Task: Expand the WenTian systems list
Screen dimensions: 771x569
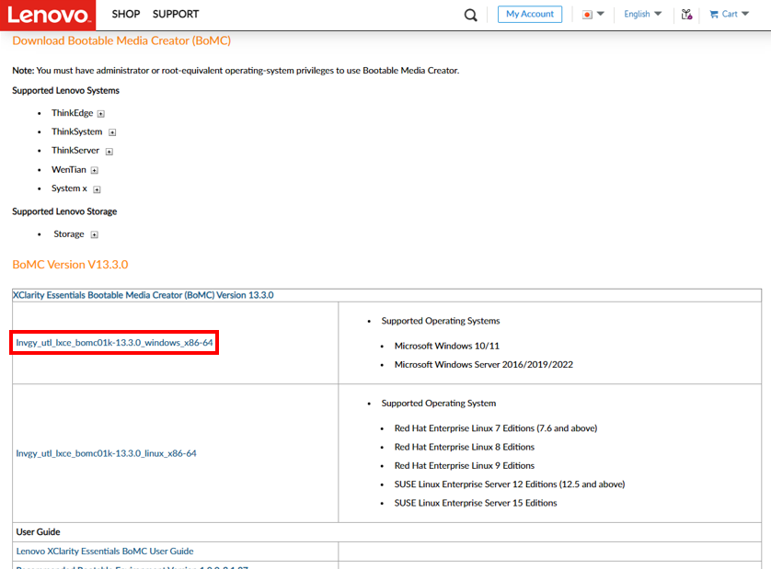Action: click(x=95, y=169)
